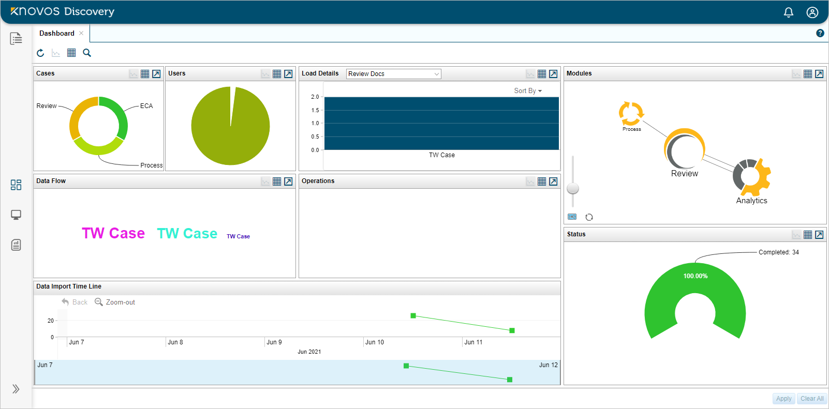Reset the Modules diagram view
829x409 pixels.
[589, 217]
